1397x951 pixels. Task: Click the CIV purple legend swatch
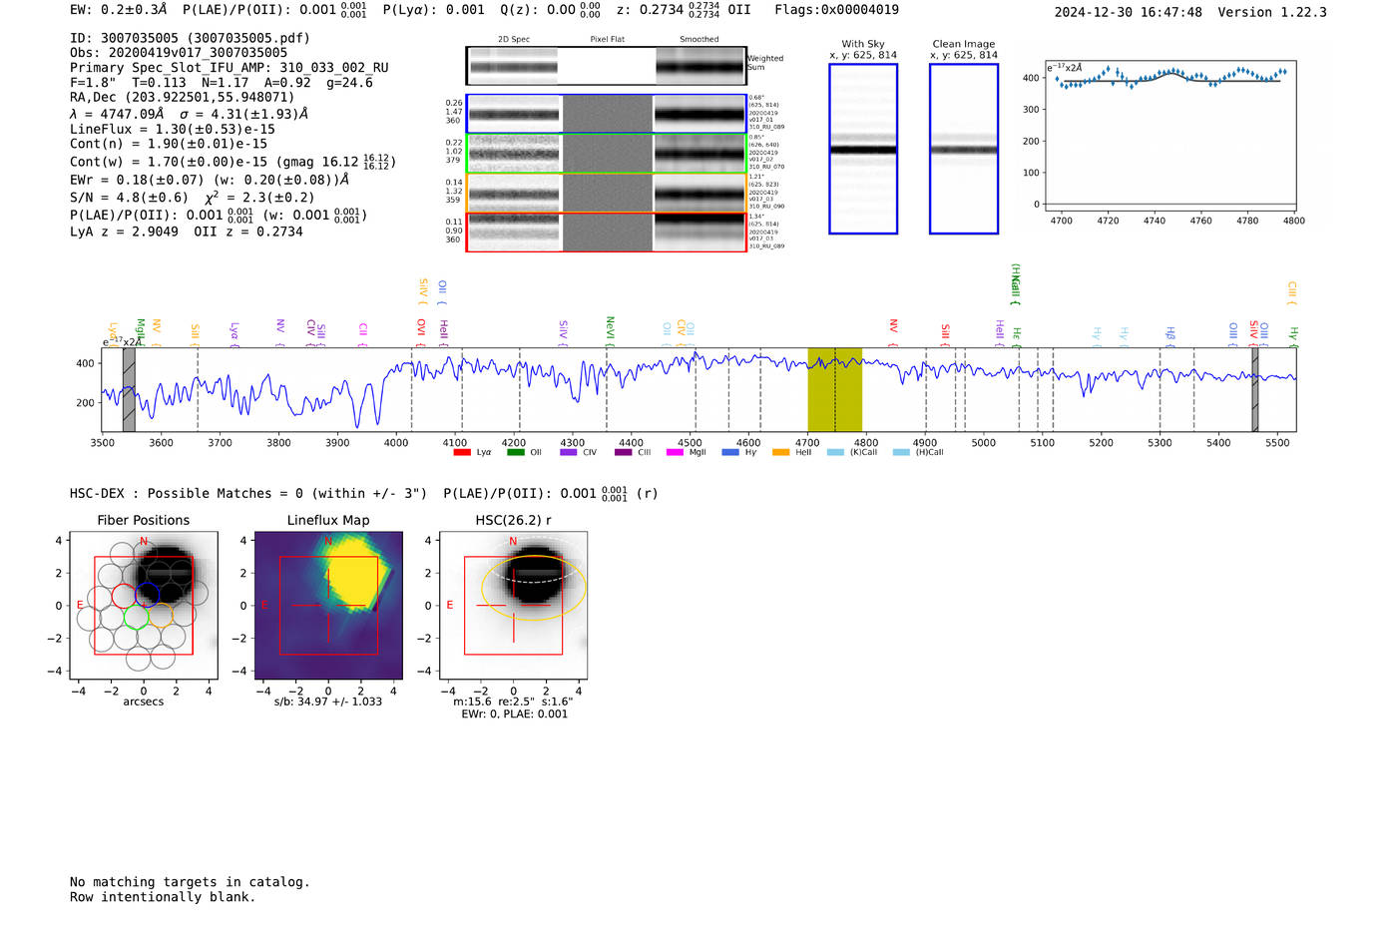(569, 452)
